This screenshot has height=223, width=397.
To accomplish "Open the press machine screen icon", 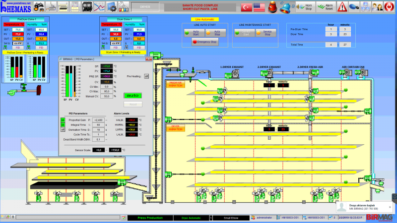I will coord(51,7).
